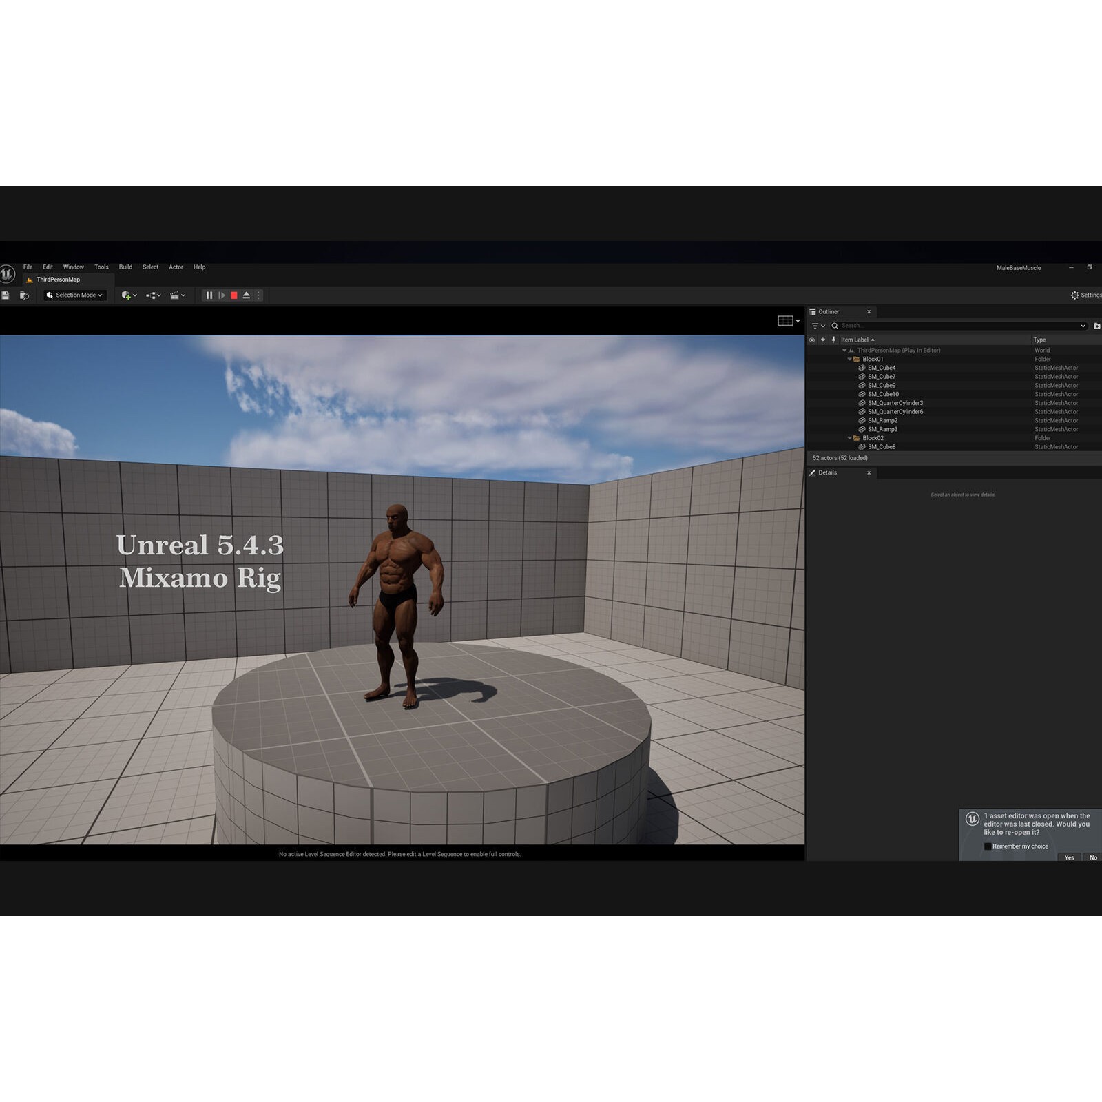Click No in re-open notification
The height and width of the screenshot is (1102, 1102).
[x=1093, y=857]
